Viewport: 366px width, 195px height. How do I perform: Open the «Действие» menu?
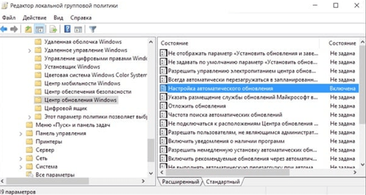34,18
